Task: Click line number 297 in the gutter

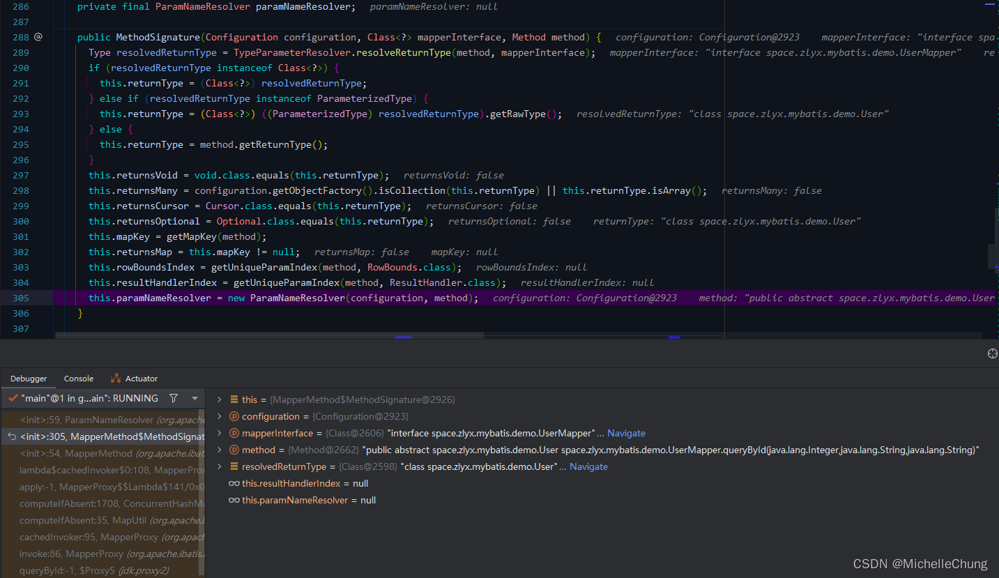Action: [x=21, y=175]
